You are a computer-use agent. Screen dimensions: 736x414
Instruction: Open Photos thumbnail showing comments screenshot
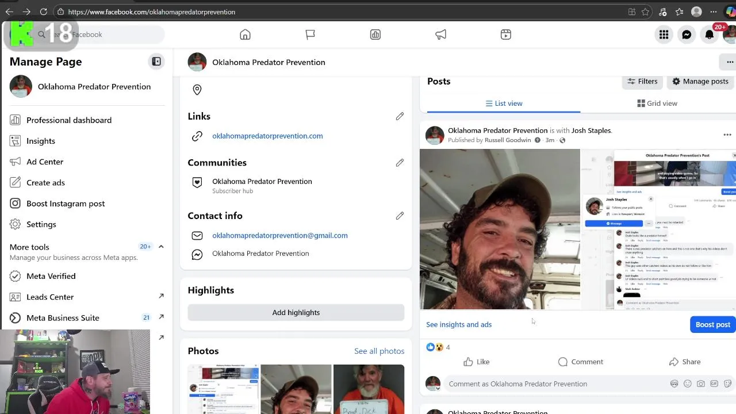(223, 389)
